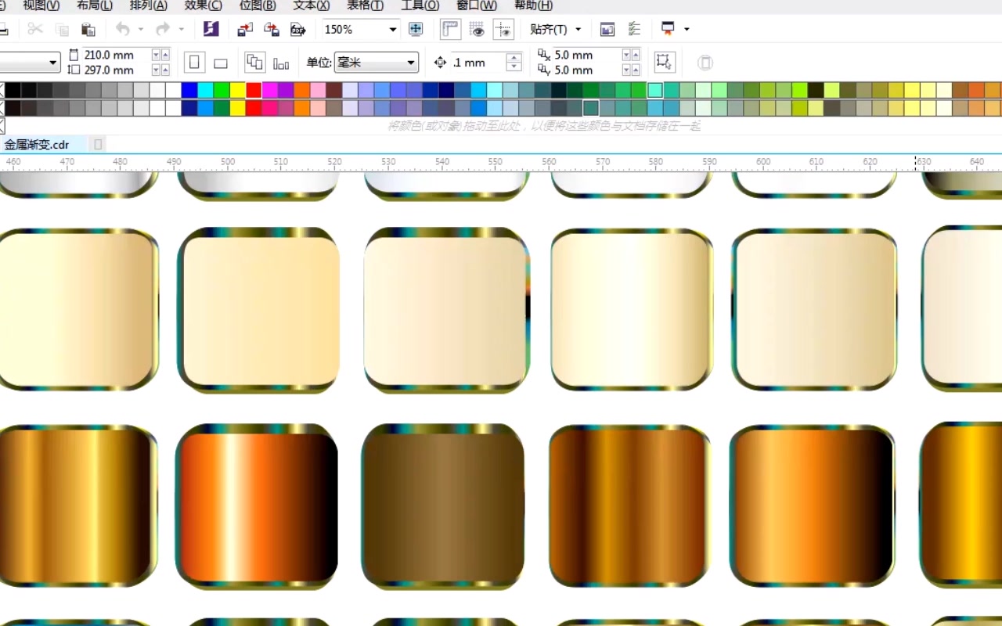Pick the black swatch in top palette row

13,90
